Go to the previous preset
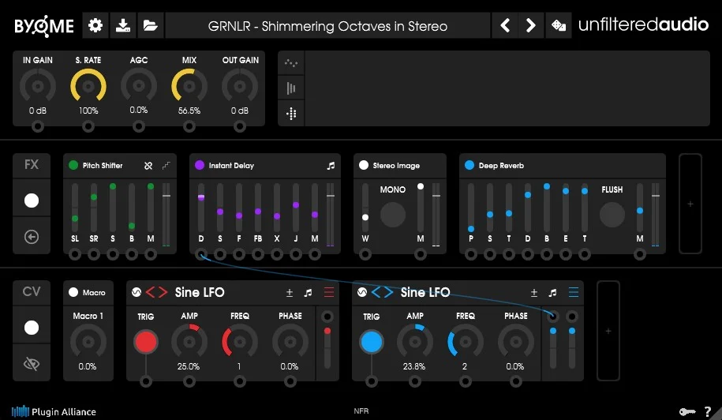Image resolution: width=722 pixels, height=420 pixels. pos(505,25)
